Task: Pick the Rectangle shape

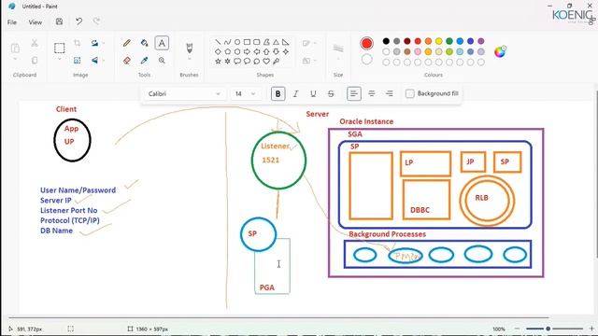Action: [x=247, y=42]
